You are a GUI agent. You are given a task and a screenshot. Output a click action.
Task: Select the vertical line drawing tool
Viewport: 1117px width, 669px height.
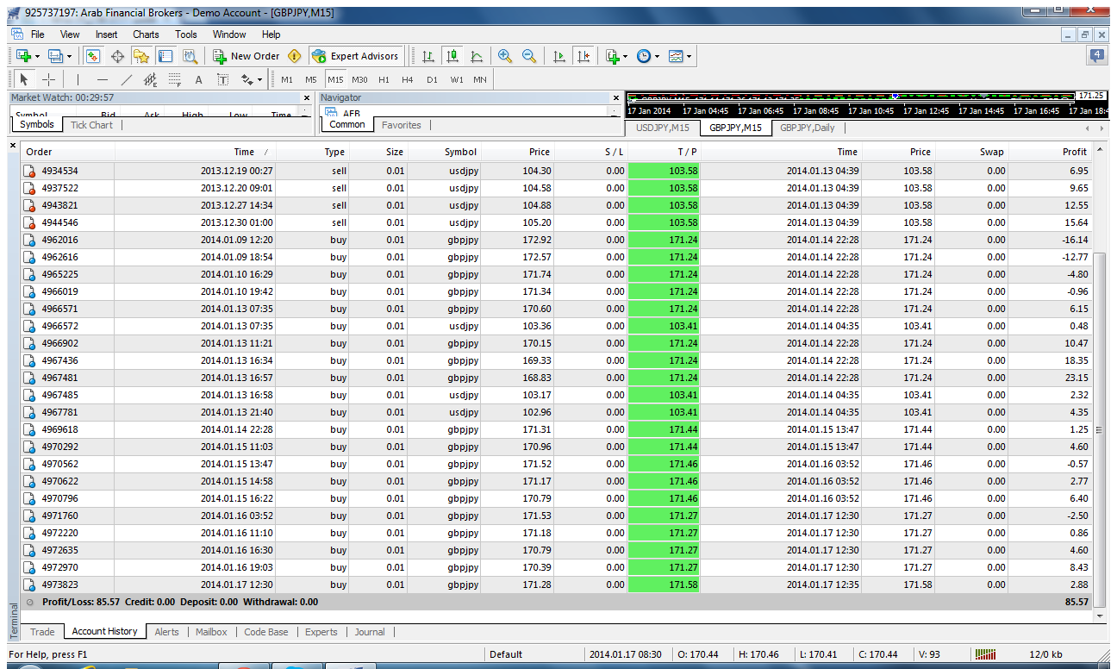tap(78, 80)
